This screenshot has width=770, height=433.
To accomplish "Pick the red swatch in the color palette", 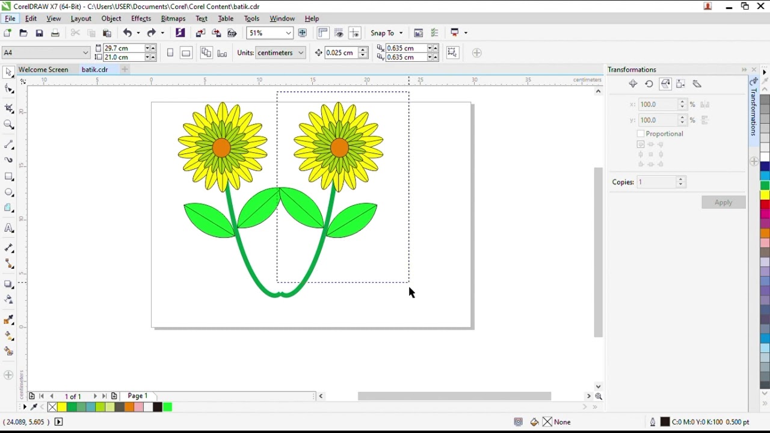I will tap(765, 204).
